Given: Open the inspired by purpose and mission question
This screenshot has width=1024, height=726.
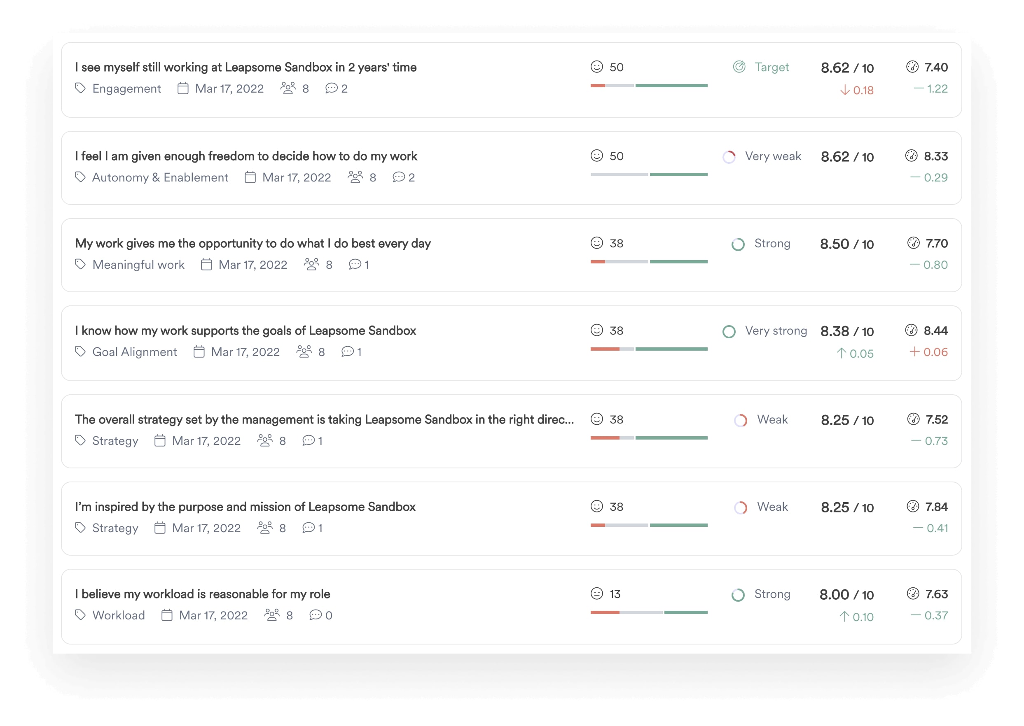Looking at the screenshot, I should (245, 507).
